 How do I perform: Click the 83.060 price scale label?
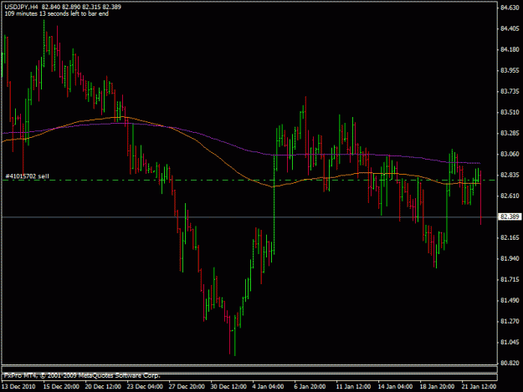tap(510, 154)
